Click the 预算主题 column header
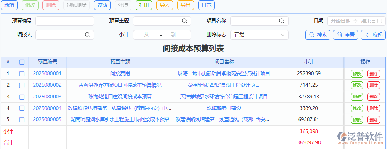Viewport: 387px width, 149px height. (x=120, y=62)
